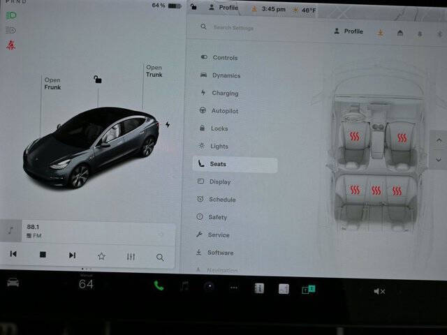Image resolution: width=447 pixels, height=335 pixels.
Task: Open the charge port lightning icon
Action: click(168, 124)
